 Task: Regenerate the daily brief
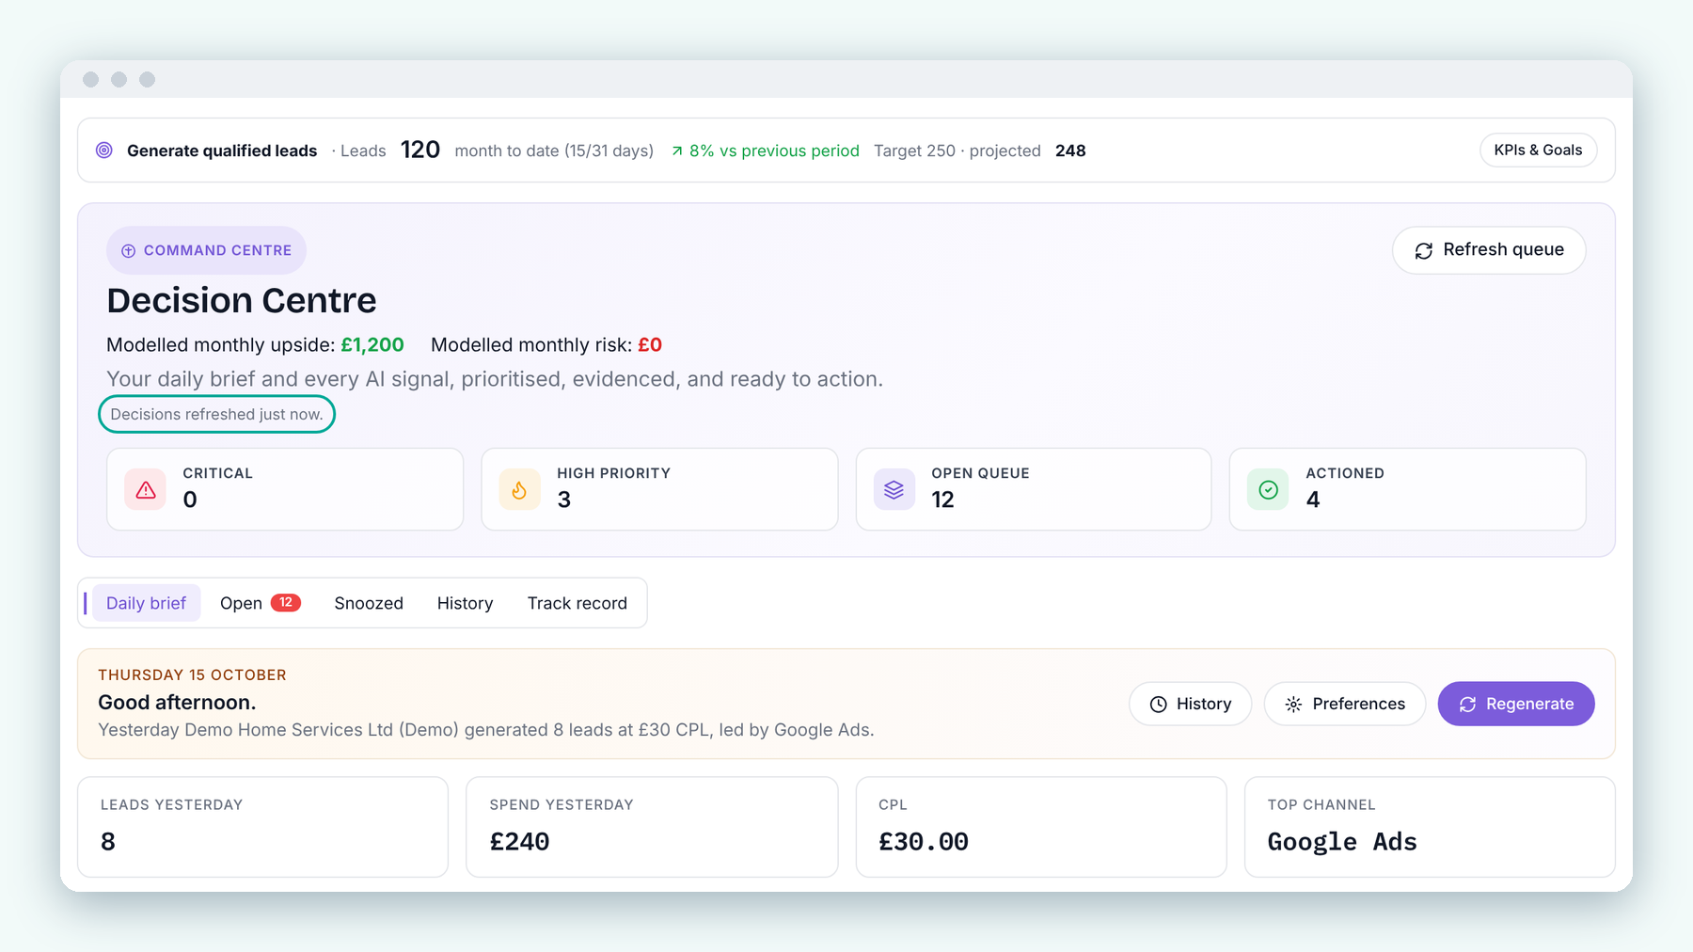(1516, 704)
